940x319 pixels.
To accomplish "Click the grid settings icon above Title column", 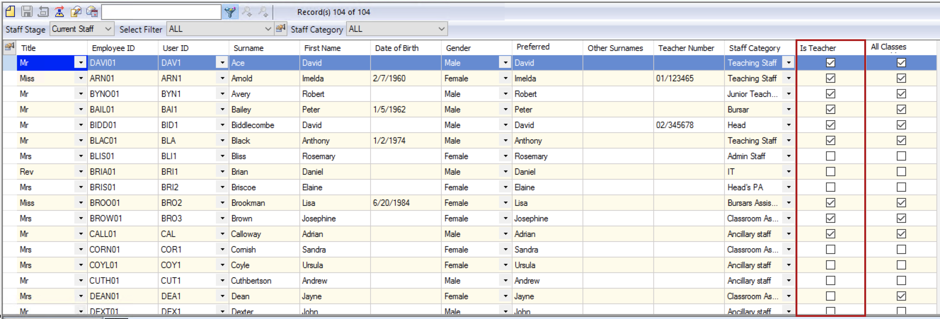I will [x=8, y=47].
